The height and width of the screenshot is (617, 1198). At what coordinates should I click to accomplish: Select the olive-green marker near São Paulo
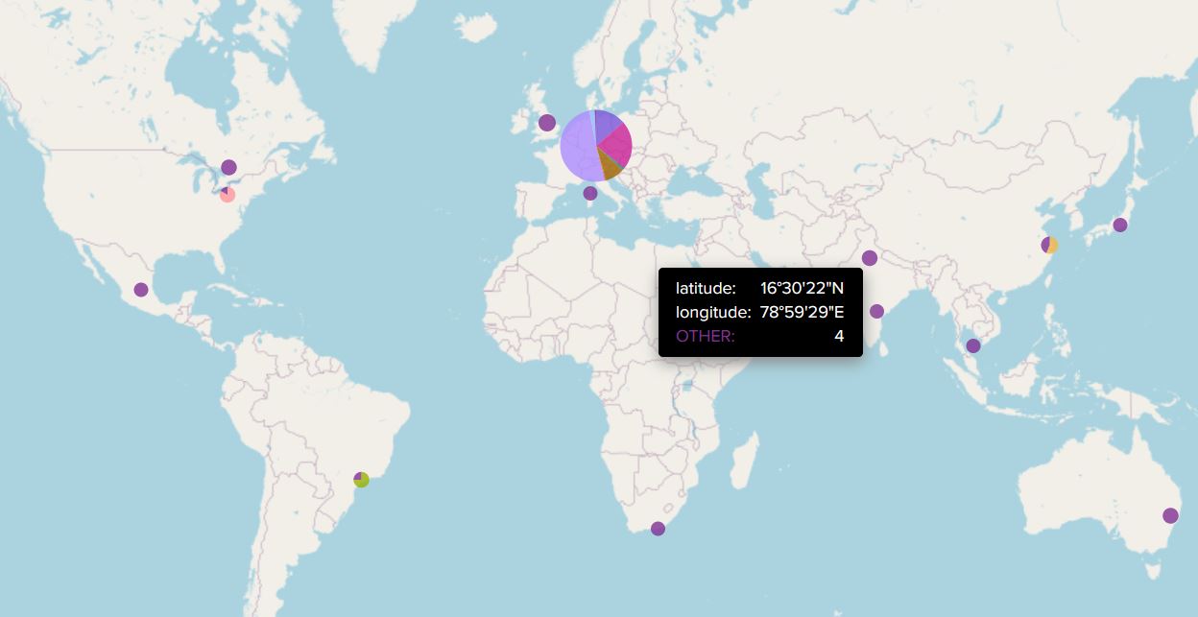click(x=363, y=479)
